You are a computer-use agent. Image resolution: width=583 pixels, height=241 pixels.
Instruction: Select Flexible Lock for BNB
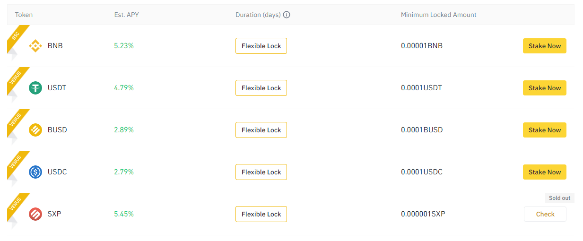coord(261,46)
